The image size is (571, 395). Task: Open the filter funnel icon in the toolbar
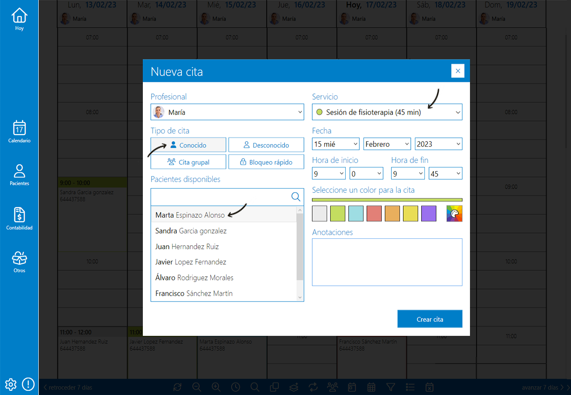[390, 387]
